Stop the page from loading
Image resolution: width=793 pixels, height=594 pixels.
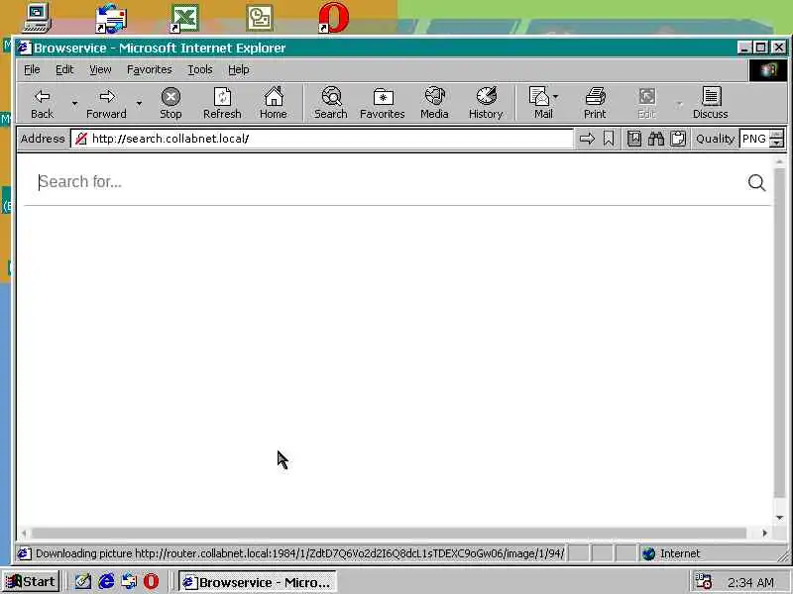[x=170, y=104]
